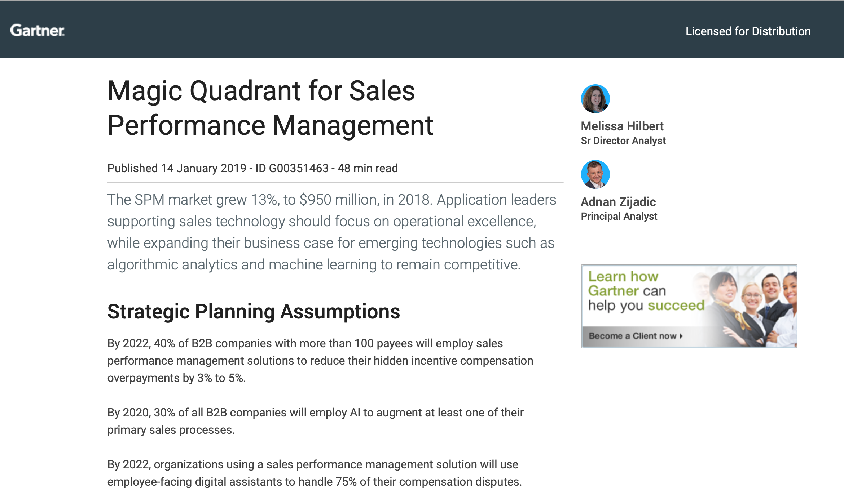This screenshot has height=495, width=844.
Task: Click the Magic Quadrant for Sales Performance Management title
Action: point(271,108)
